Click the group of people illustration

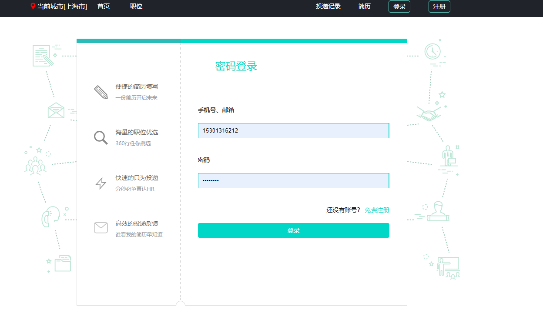pos(36,166)
